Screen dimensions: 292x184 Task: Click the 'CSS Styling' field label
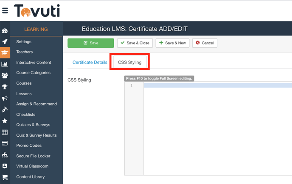click(79, 80)
